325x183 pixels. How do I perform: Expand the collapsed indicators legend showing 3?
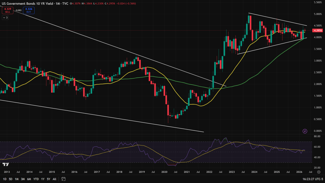pos(5,18)
